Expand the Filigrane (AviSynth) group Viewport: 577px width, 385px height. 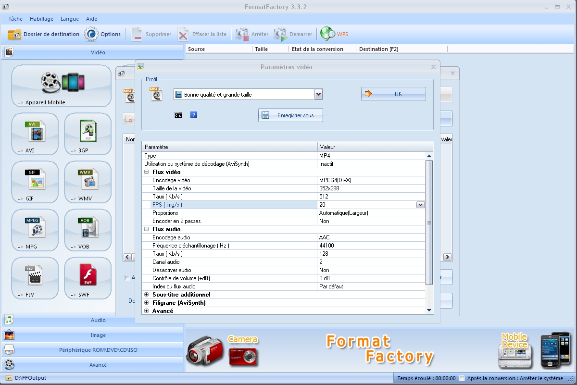(x=147, y=303)
